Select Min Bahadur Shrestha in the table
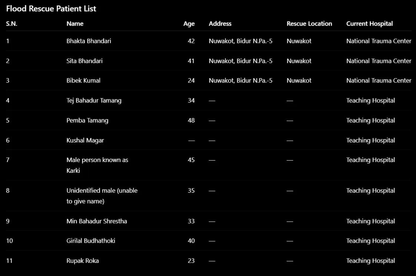 96,221
